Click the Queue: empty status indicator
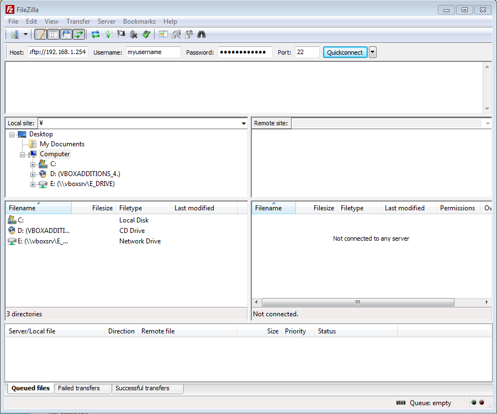The width and height of the screenshot is (497, 414). pyautogui.click(x=430, y=403)
